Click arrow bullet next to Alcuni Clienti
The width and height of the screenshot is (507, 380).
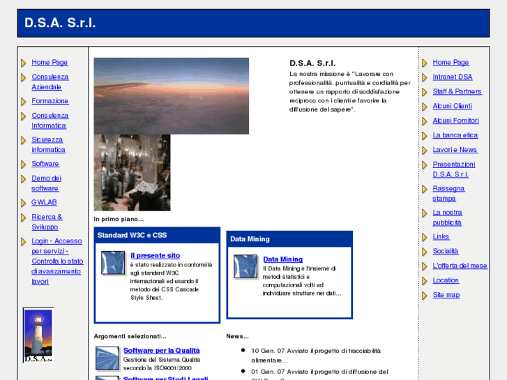click(x=425, y=107)
